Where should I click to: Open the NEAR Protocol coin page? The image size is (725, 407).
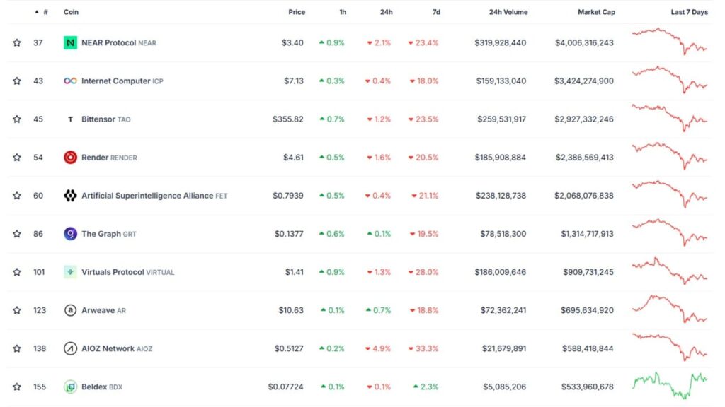pos(117,42)
